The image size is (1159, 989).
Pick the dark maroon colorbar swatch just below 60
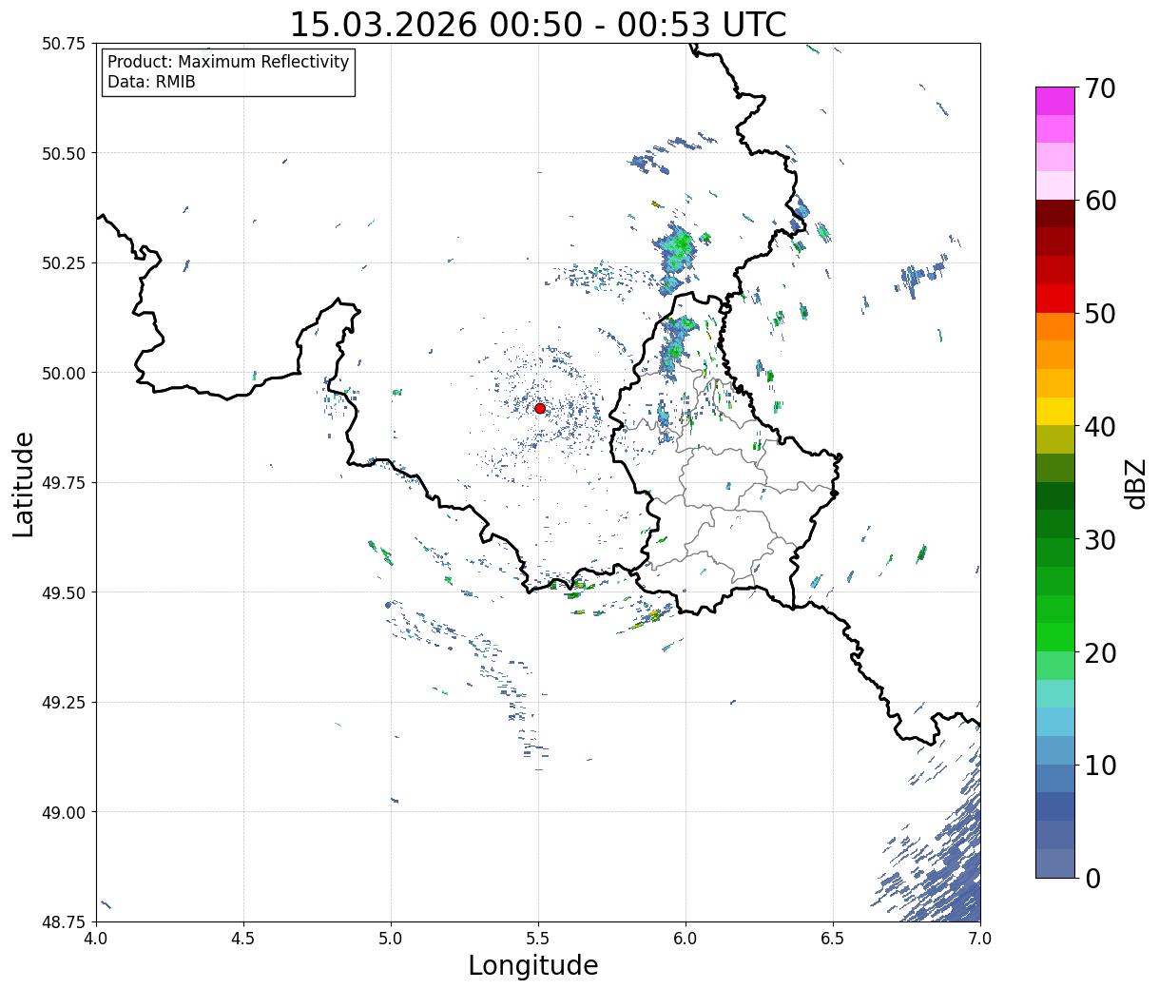click(x=1055, y=214)
